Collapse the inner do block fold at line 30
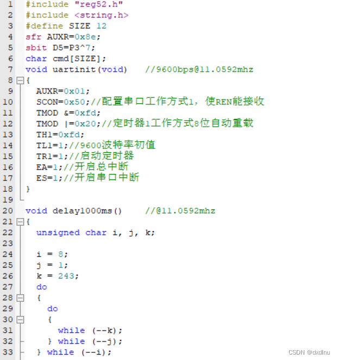Screen dimensions: 338x360 pos(21,320)
